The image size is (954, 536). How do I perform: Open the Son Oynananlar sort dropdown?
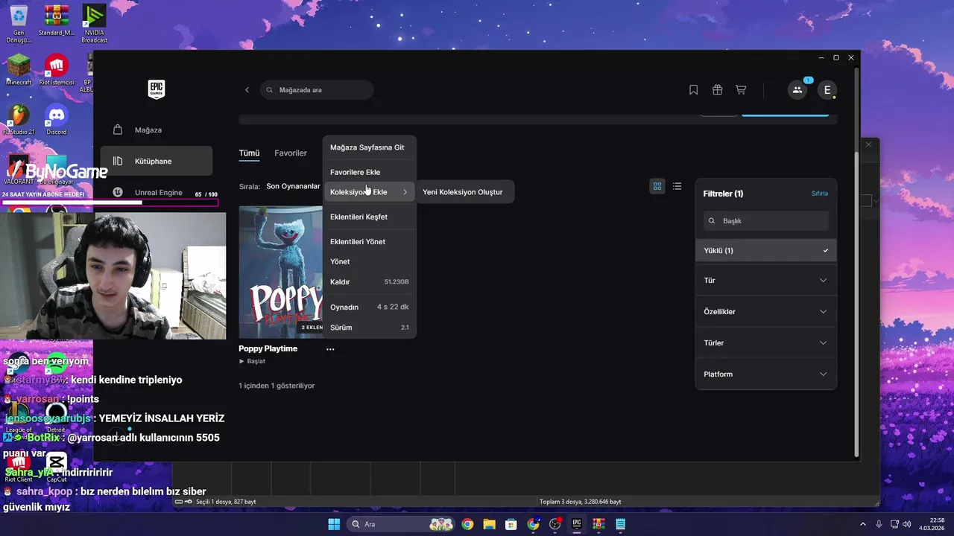[x=293, y=186]
